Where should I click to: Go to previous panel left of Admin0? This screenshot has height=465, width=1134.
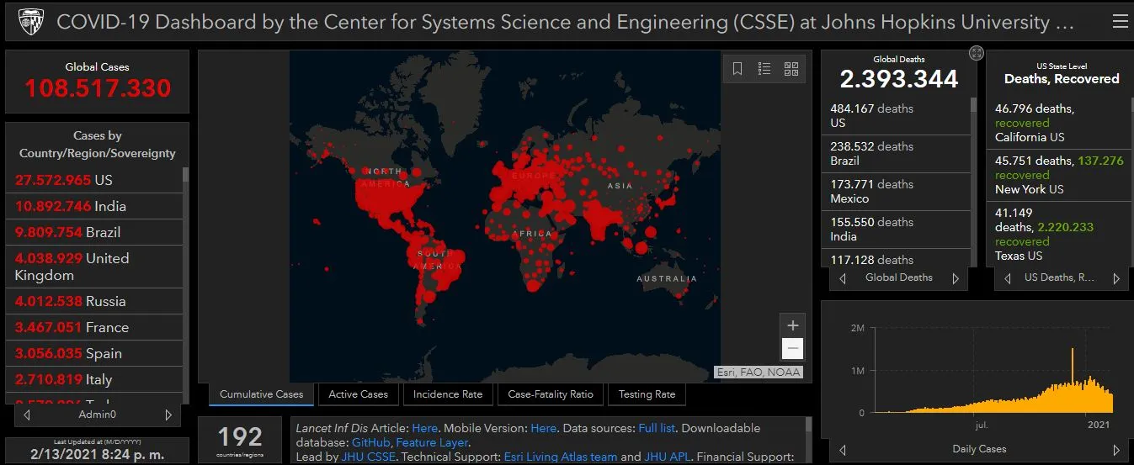pyautogui.click(x=27, y=415)
